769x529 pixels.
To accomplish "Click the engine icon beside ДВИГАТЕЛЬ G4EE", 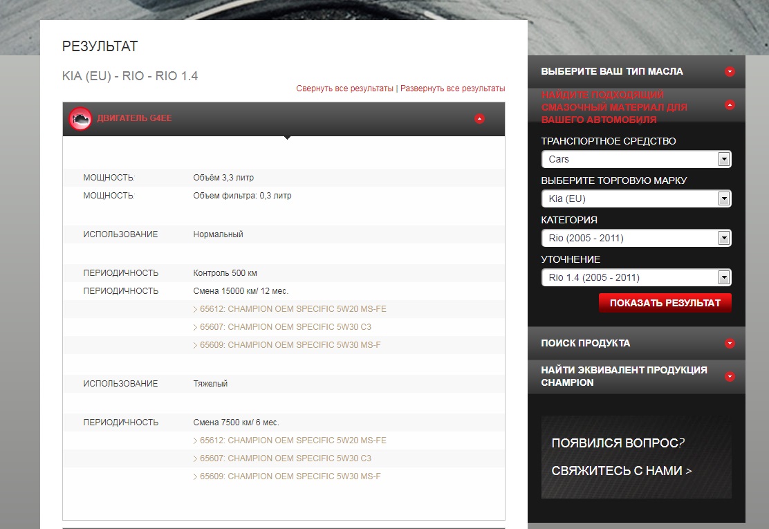I will pos(80,119).
